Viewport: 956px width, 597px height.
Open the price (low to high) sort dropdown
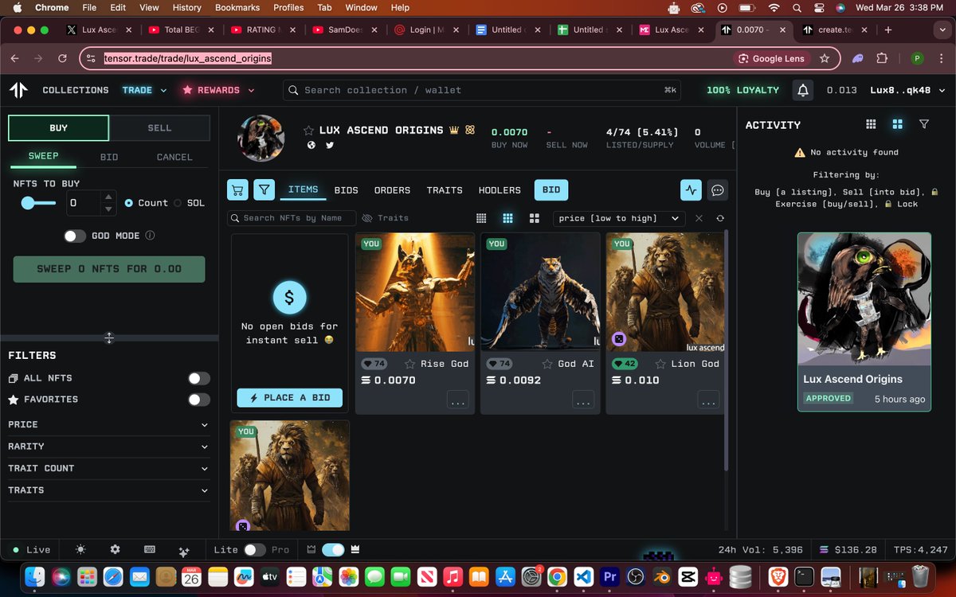(x=619, y=218)
